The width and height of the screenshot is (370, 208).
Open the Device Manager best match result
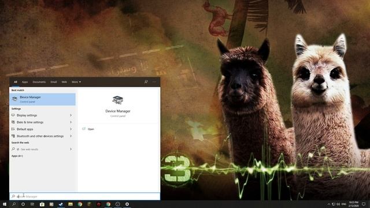tap(42, 99)
